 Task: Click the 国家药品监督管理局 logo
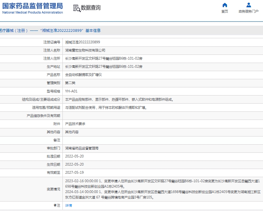[x=33, y=6]
